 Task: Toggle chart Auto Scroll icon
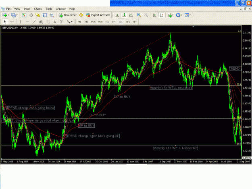pyautogui.click(x=154, y=15)
